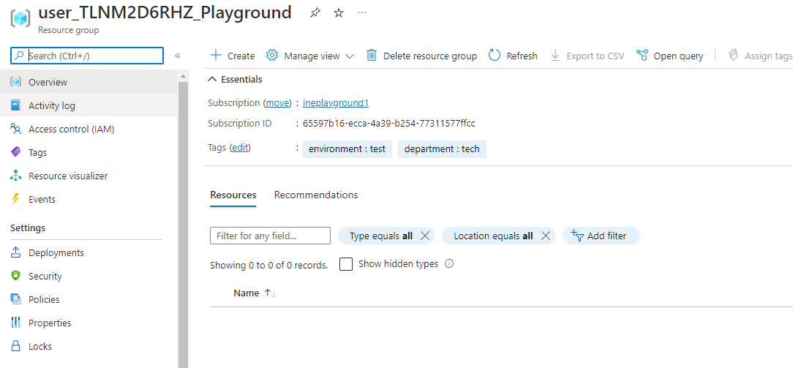Remove the Type equals all filter

click(425, 236)
